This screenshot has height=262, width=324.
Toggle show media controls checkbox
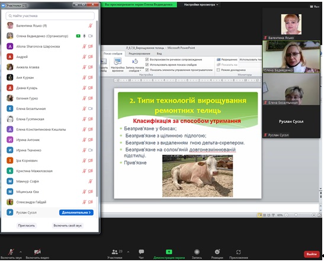click(x=147, y=70)
